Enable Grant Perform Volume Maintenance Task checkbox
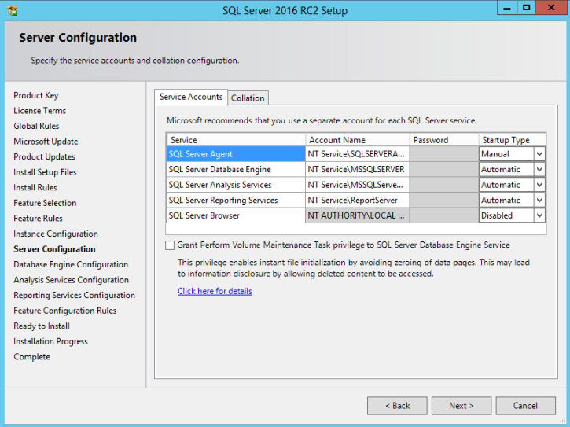 [170, 245]
